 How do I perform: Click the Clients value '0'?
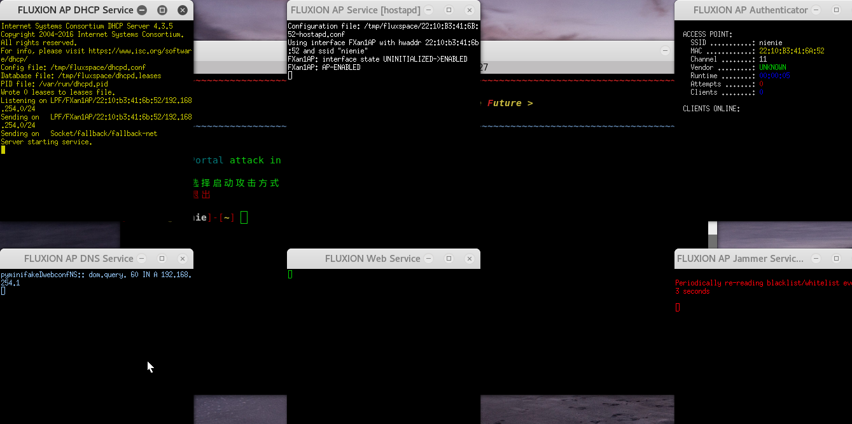pyautogui.click(x=761, y=92)
